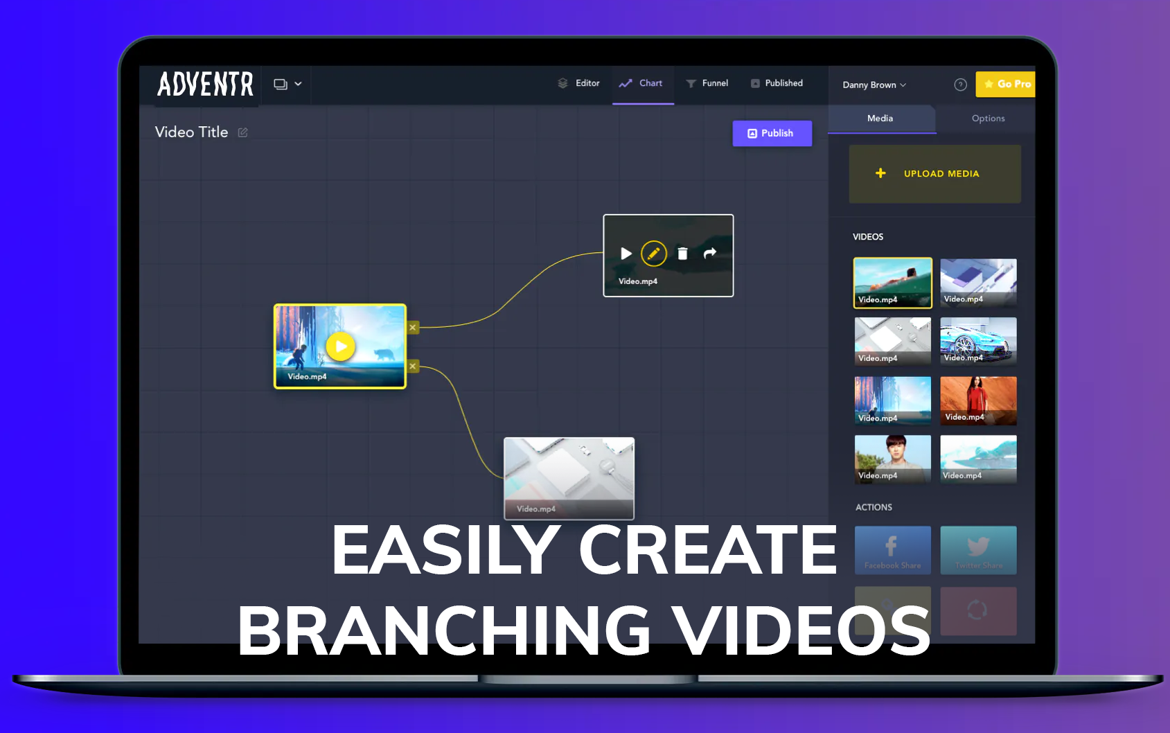Click the share arrow icon on the video node

click(x=709, y=254)
